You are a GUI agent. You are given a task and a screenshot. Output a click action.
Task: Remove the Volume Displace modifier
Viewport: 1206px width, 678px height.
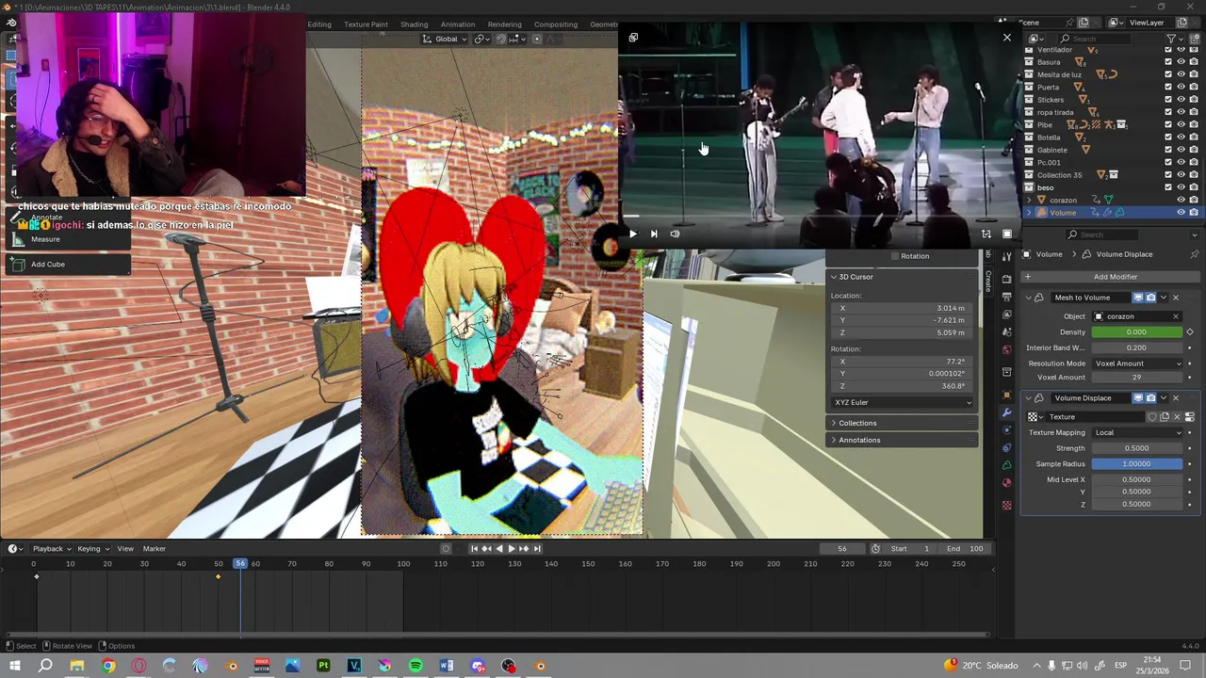[x=1175, y=398]
